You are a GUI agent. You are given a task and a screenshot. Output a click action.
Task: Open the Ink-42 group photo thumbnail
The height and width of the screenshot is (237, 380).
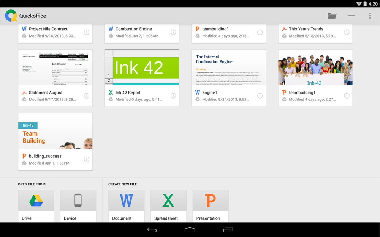coord(315,67)
